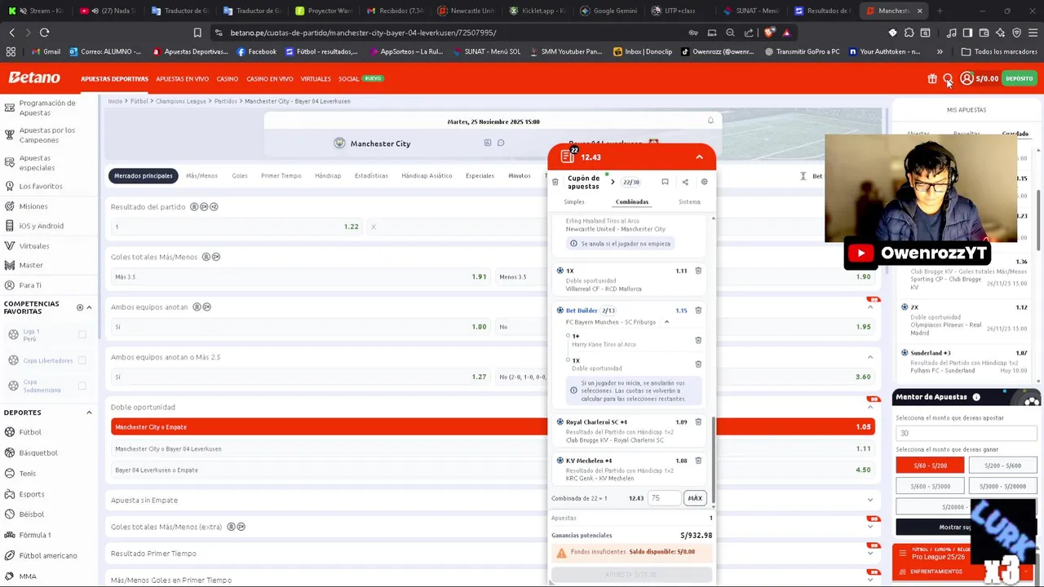
Task: Open betslip settings gear icon
Action: coord(705,182)
